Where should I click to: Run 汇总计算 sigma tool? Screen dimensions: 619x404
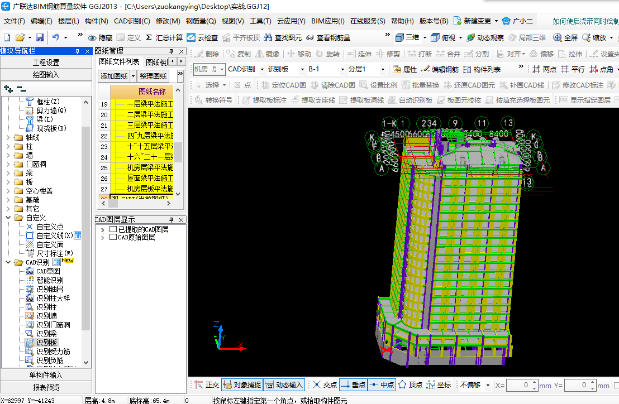pos(164,37)
